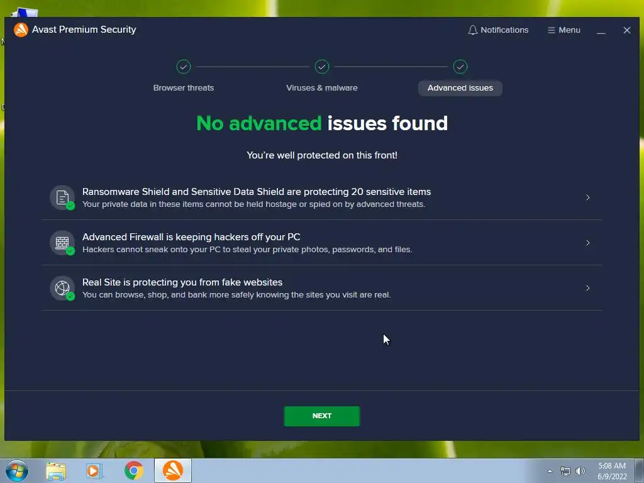Click the Show desktop strip
This screenshot has width=644, height=483.
click(x=640, y=470)
